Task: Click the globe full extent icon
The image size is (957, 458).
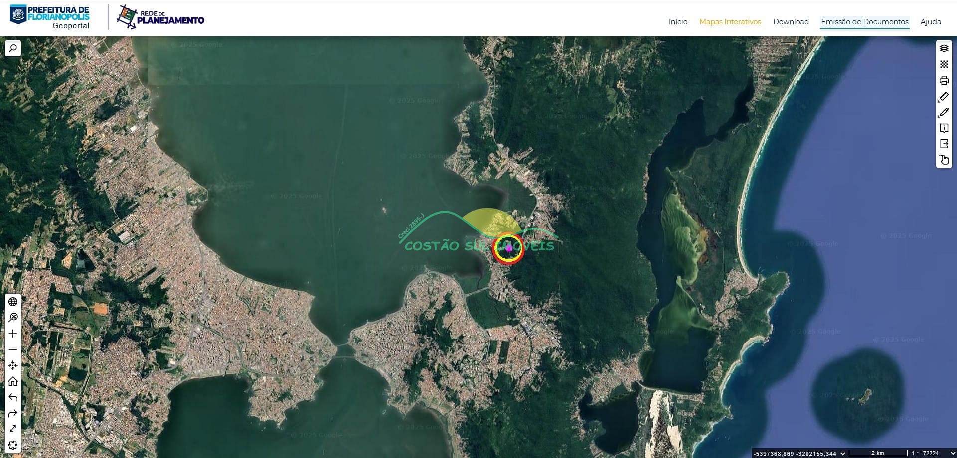Action: (13, 302)
